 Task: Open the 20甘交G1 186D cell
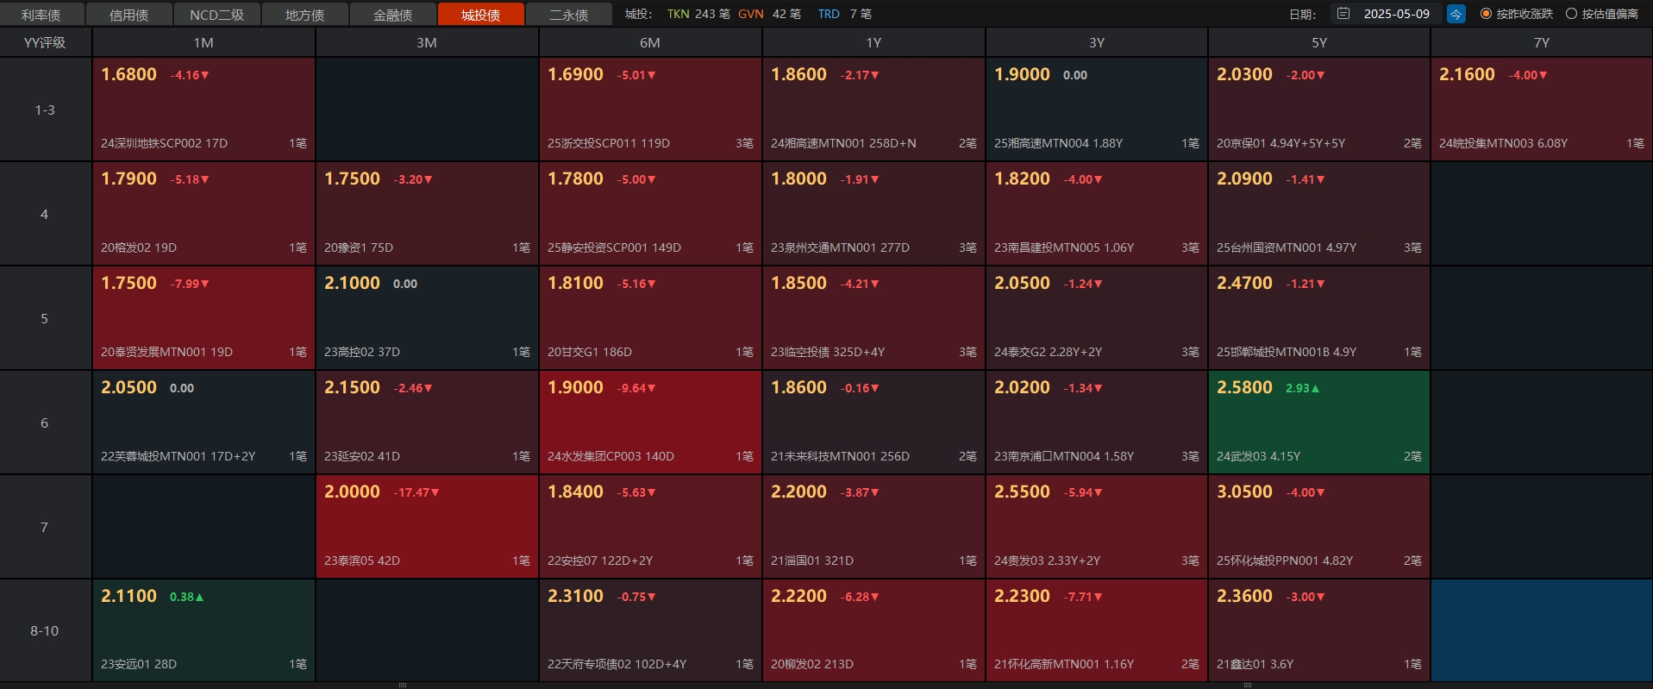(650, 318)
